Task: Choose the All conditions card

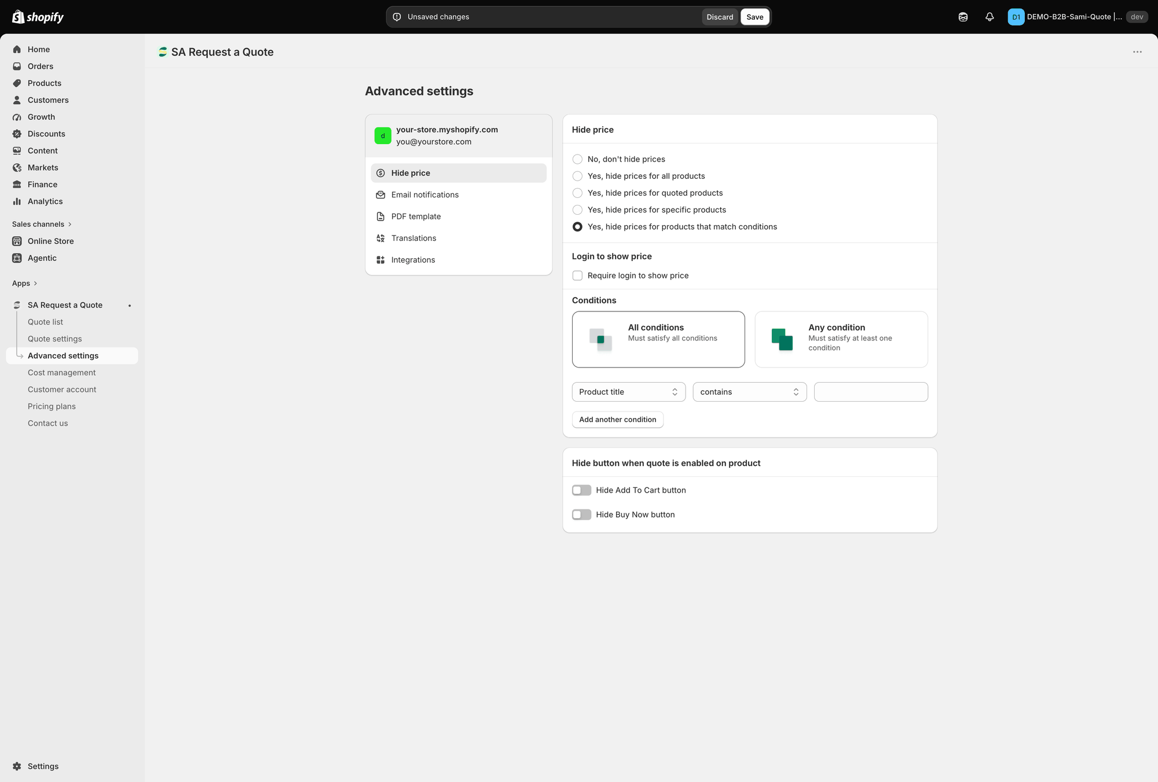Action: click(x=658, y=339)
